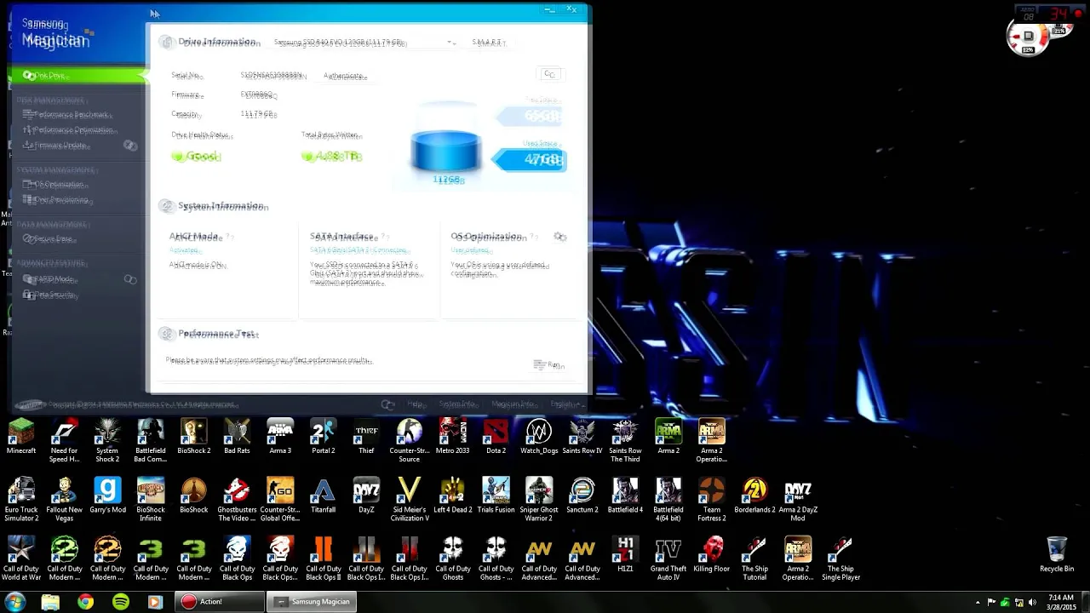
Task: Open Magician Info in the Magician footer
Action: [513, 404]
